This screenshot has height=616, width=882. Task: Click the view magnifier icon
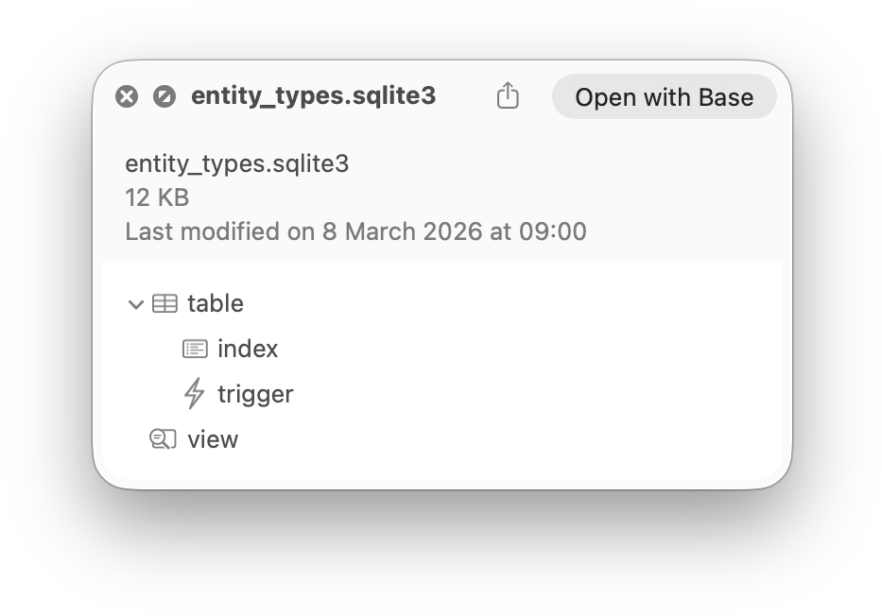point(163,438)
